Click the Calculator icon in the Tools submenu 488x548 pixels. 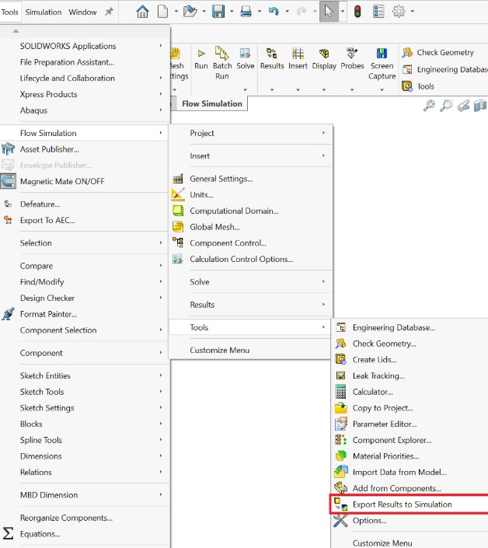pyautogui.click(x=340, y=392)
